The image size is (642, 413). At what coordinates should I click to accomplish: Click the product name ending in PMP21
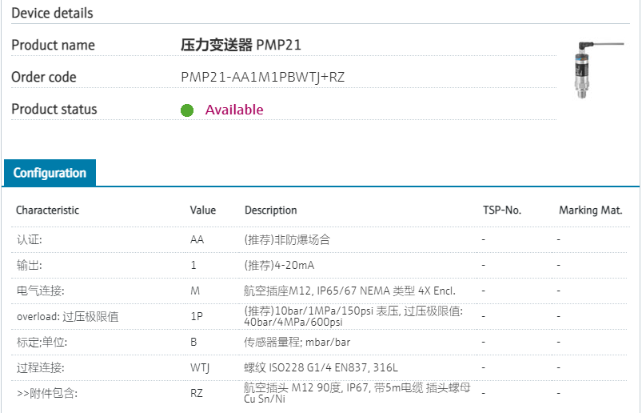coord(241,45)
